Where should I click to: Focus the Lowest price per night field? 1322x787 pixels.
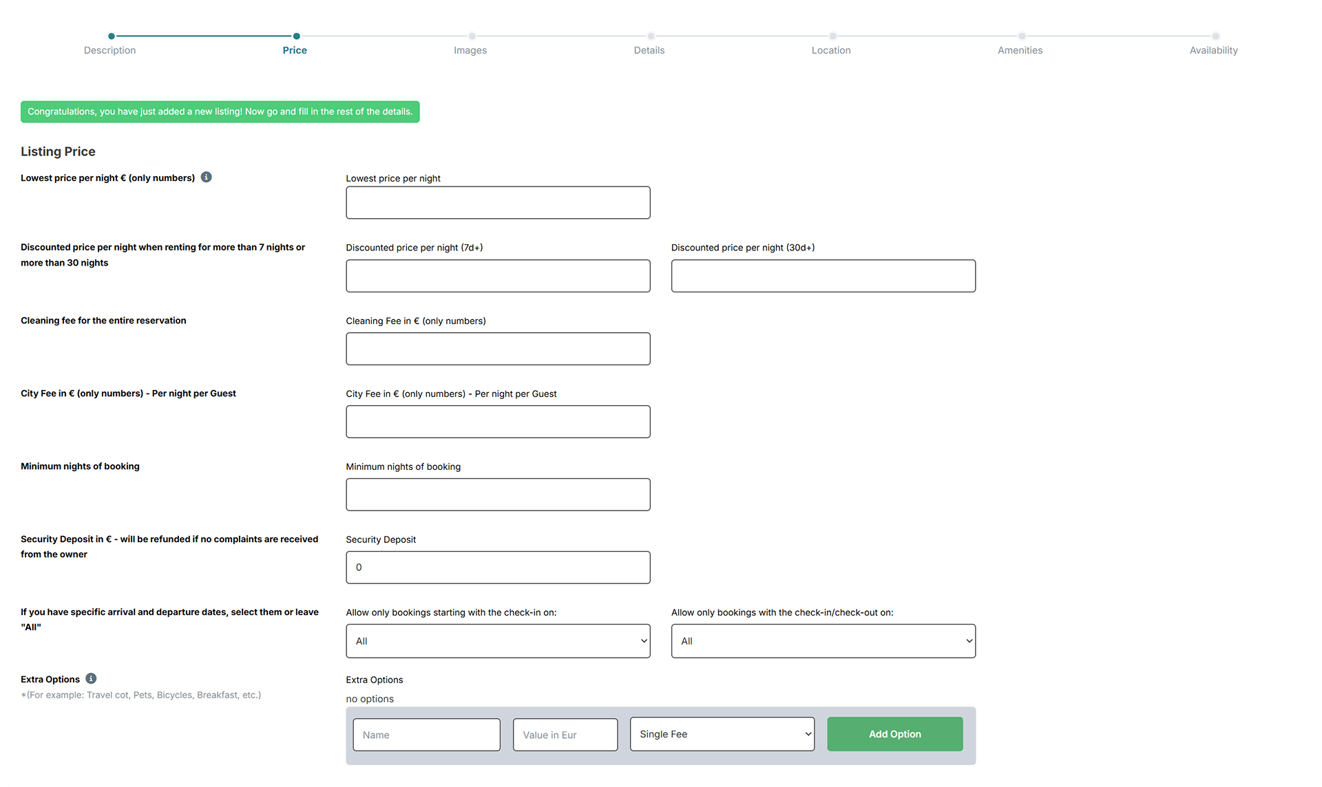click(498, 203)
